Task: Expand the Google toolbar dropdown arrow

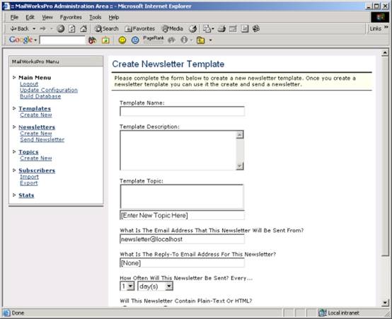Action: click(36, 40)
